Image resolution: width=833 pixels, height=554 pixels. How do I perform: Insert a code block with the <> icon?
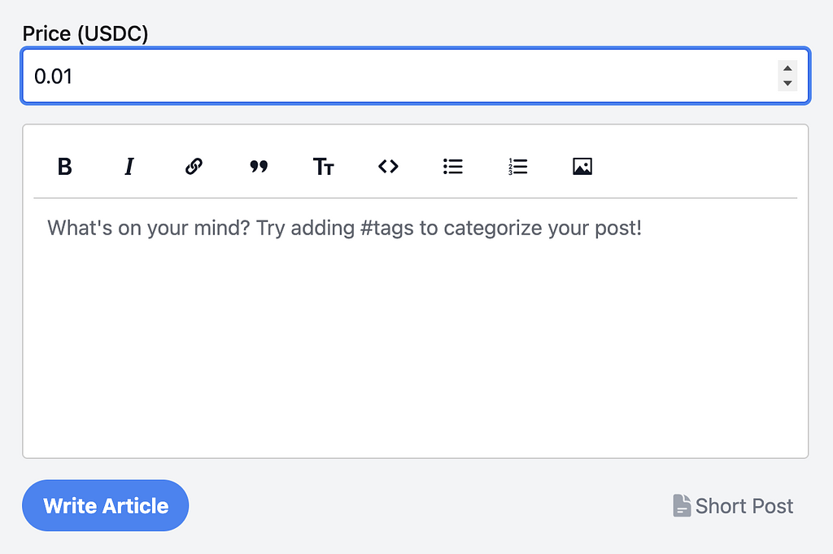tap(388, 167)
